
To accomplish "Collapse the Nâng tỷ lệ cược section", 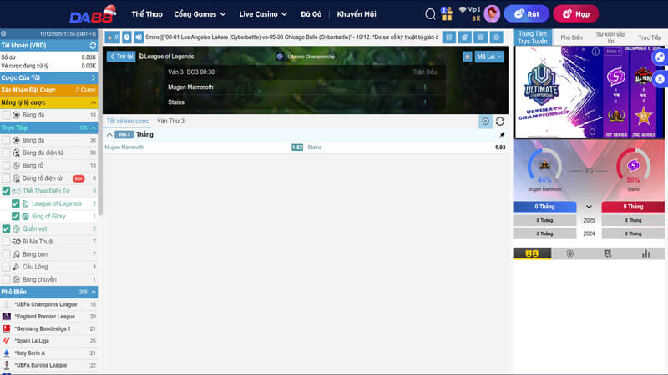I will coord(94,102).
